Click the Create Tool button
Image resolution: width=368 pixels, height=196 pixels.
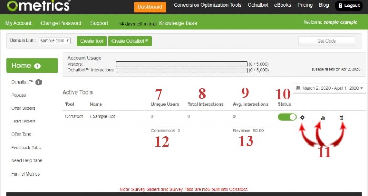point(92,41)
